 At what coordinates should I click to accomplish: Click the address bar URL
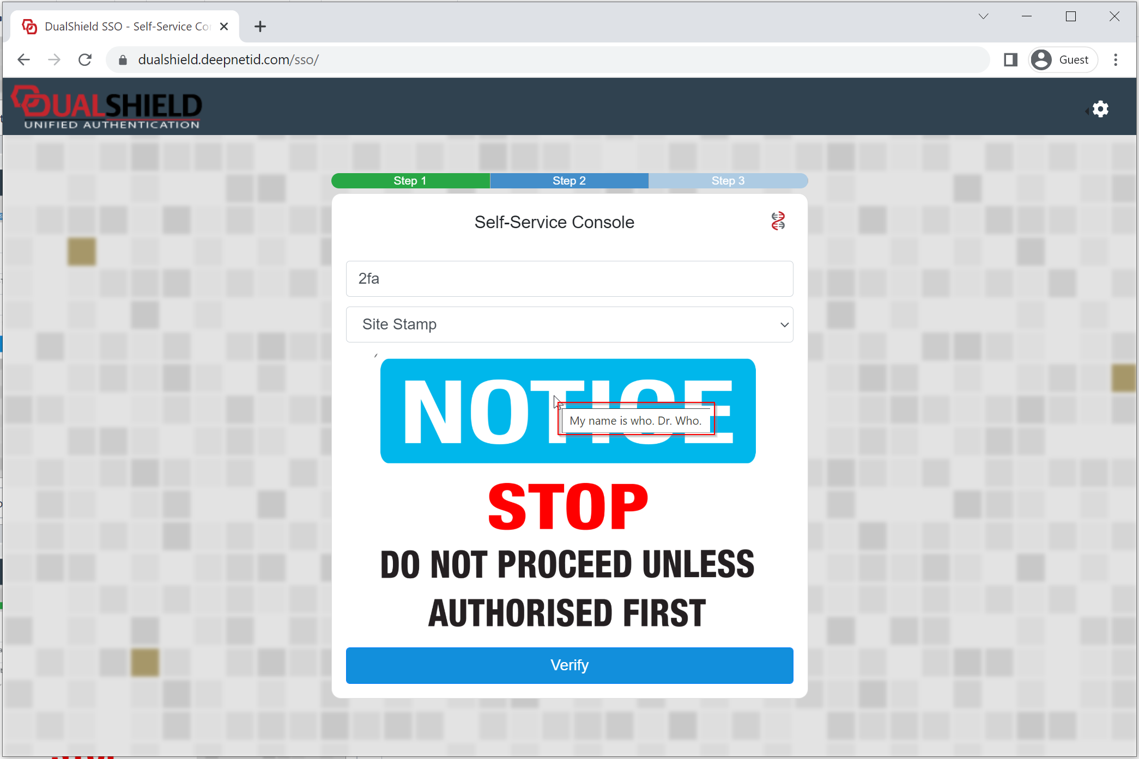tap(229, 60)
